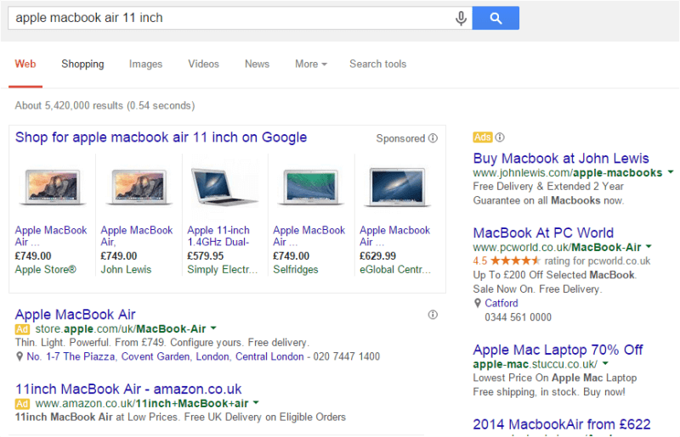Viewport: 680px width, 437px height.
Task: Switch to the News tab
Action: point(257,64)
